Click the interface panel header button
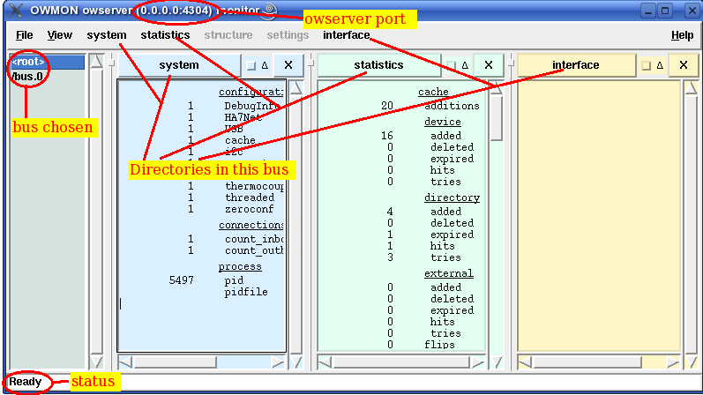Viewport: 703px width, 395px height. [576, 65]
